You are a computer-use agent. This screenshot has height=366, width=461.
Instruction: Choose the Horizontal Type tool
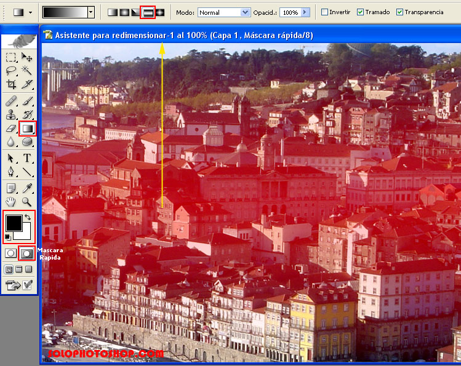click(x=27, y=158)
